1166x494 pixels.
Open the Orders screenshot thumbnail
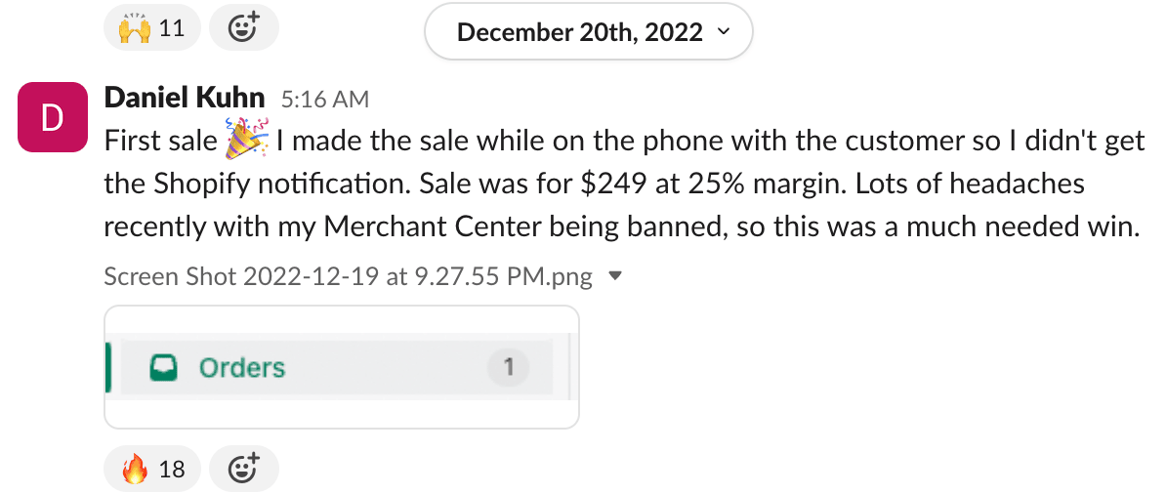(x=341, y=367)
